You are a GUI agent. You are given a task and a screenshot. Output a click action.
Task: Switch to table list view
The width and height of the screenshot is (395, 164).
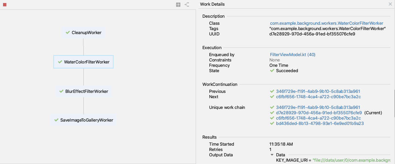pyautogui.click(x=178, y=5)
